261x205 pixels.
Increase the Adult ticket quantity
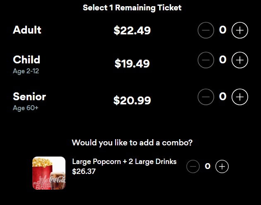coord(239,30)
